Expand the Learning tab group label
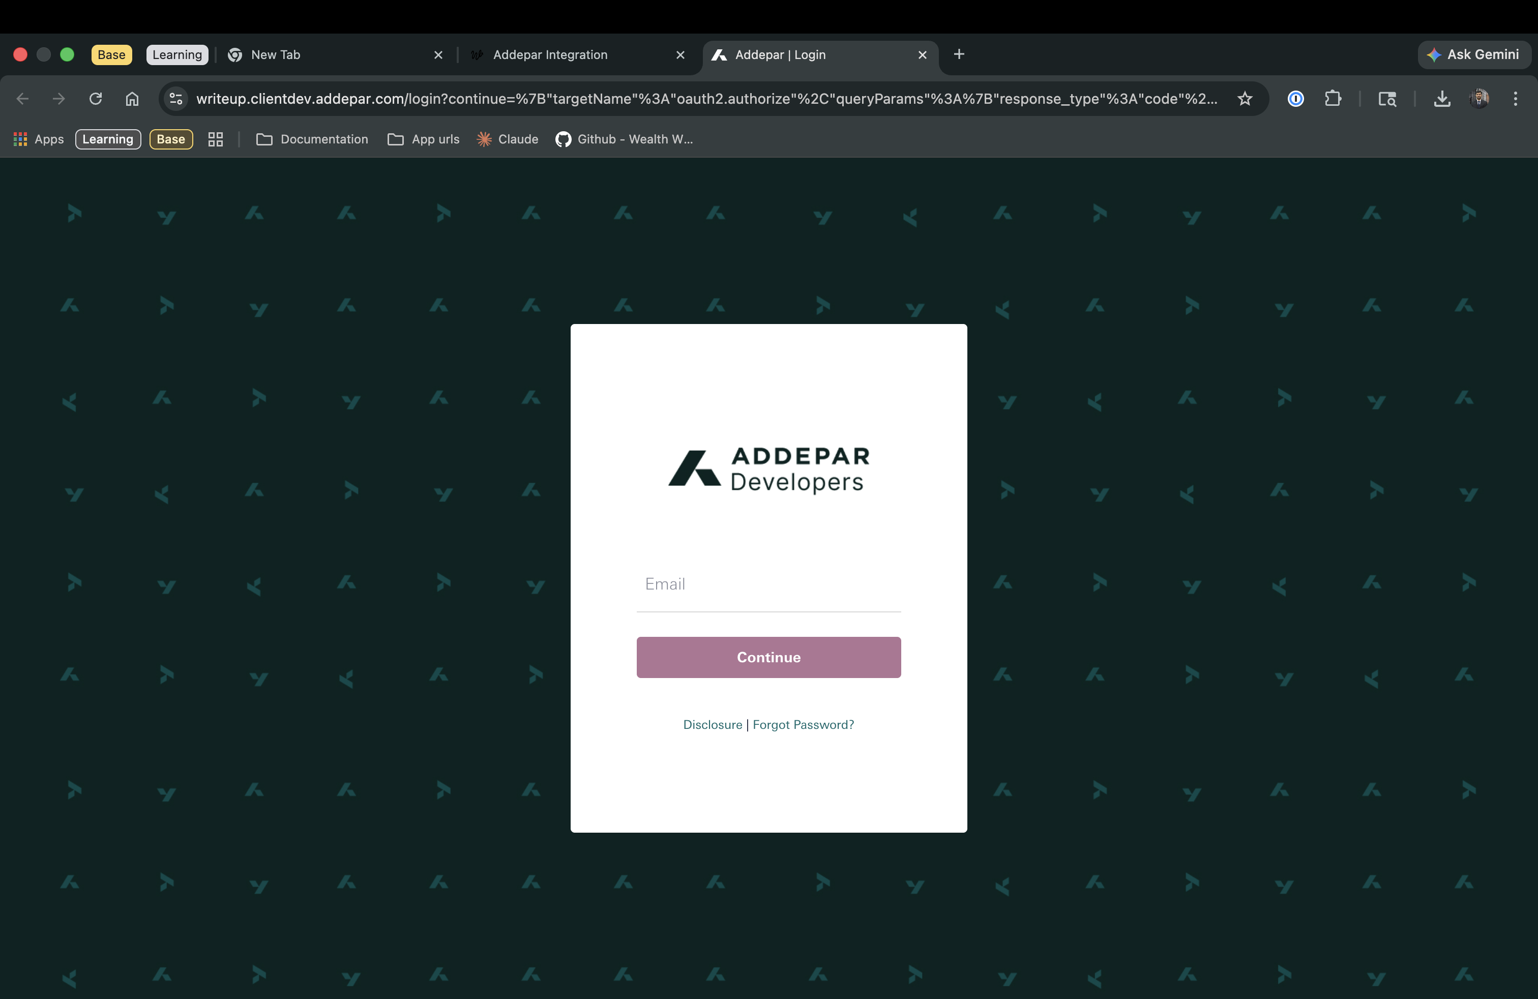 (x=177, y=55)
